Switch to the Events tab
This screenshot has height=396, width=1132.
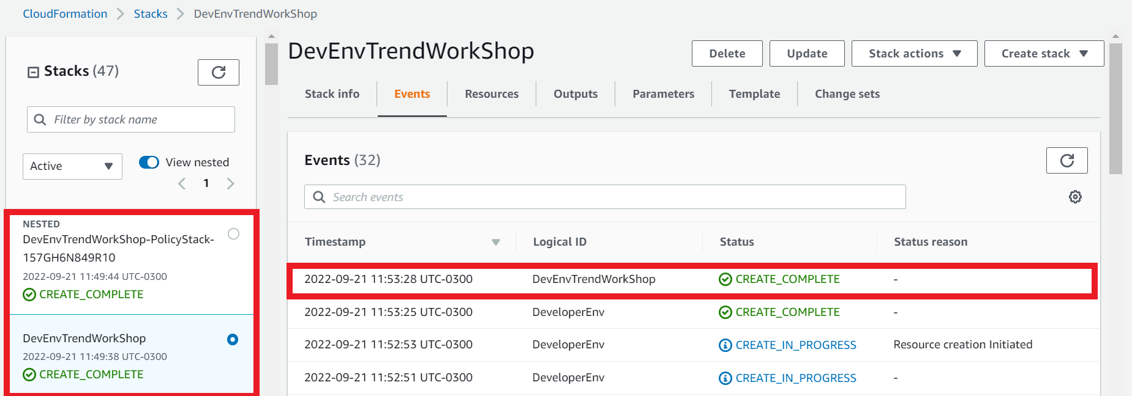pos(412,94)
